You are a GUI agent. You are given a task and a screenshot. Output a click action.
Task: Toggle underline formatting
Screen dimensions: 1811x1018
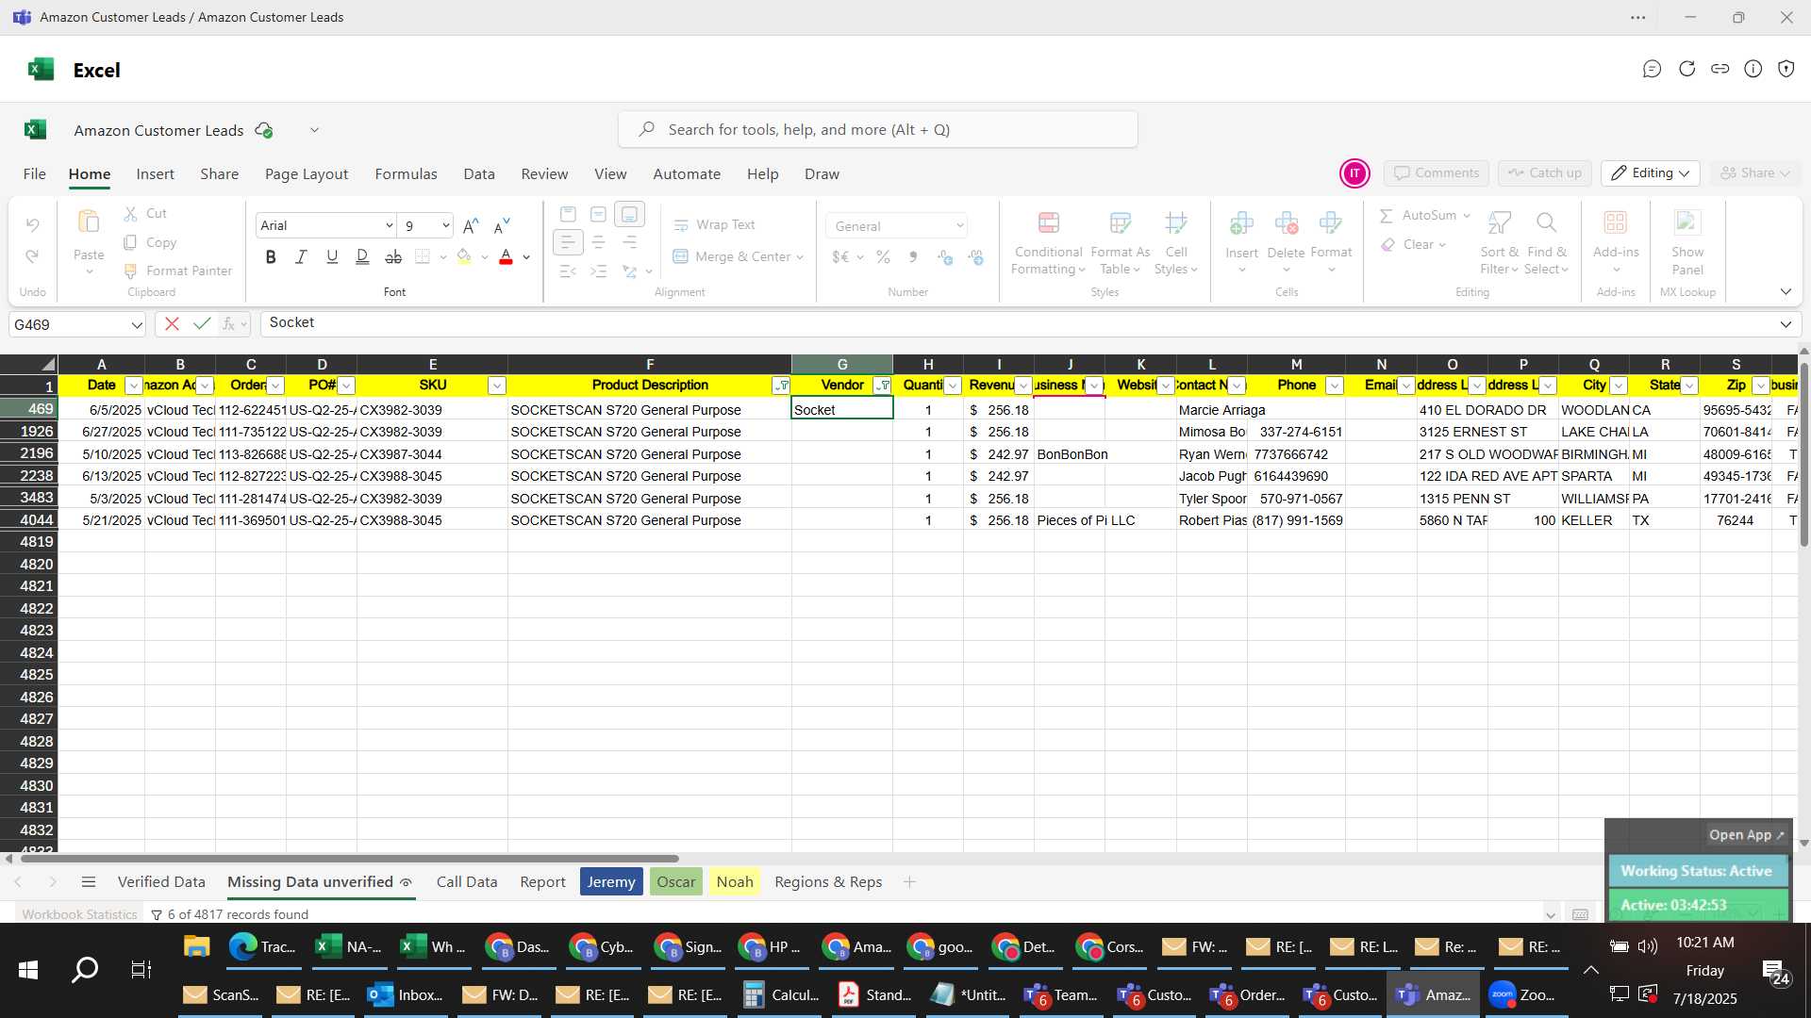[x=332, y=256]
